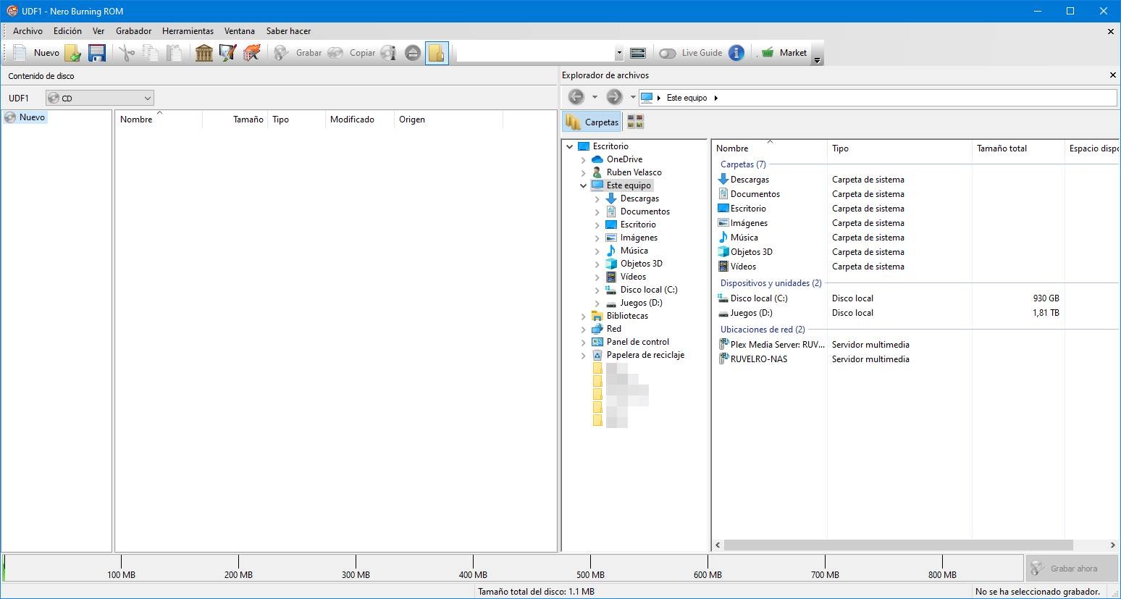
Task: Open the toolbar overflow options arrow
Action: pyautogui.click(x=817, y=60)
